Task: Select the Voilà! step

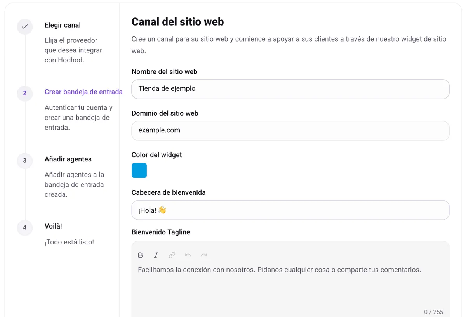Action: click(x=53, y=226)
